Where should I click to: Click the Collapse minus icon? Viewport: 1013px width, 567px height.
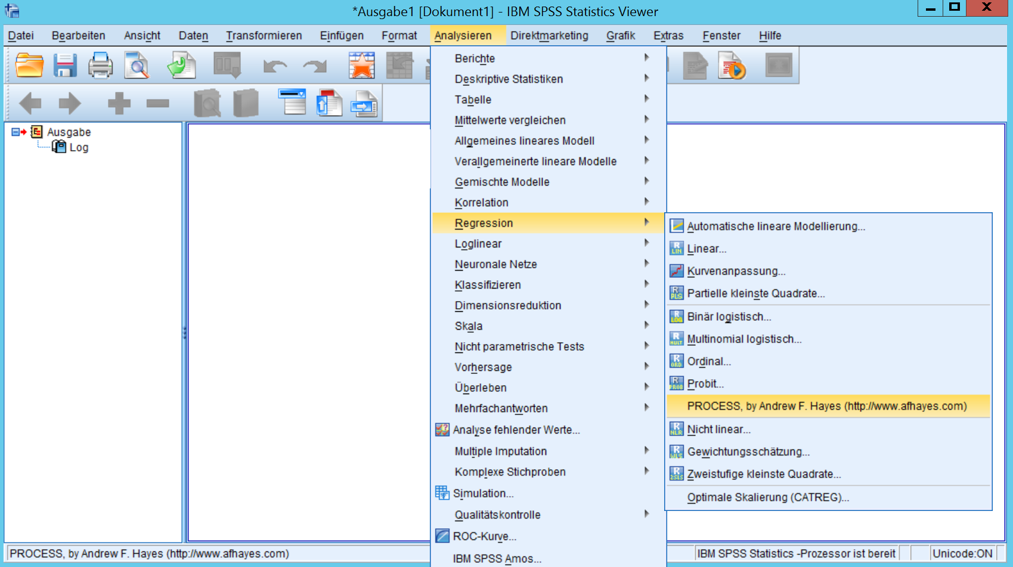tap(158, 103)
